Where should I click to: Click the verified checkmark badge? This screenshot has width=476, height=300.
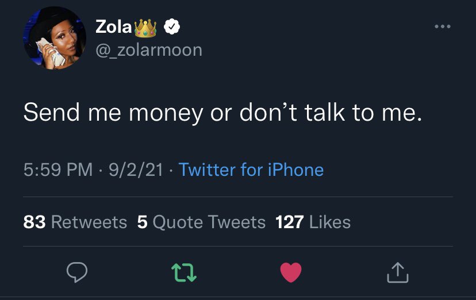172,26
